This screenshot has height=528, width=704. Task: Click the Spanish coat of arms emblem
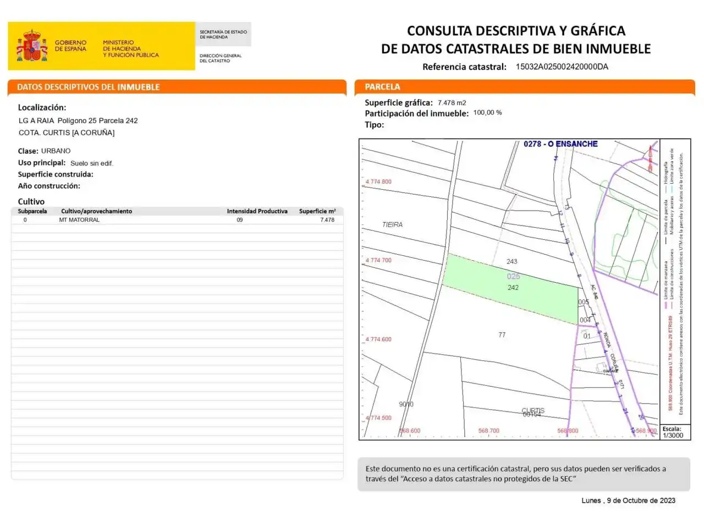(32, 46)
